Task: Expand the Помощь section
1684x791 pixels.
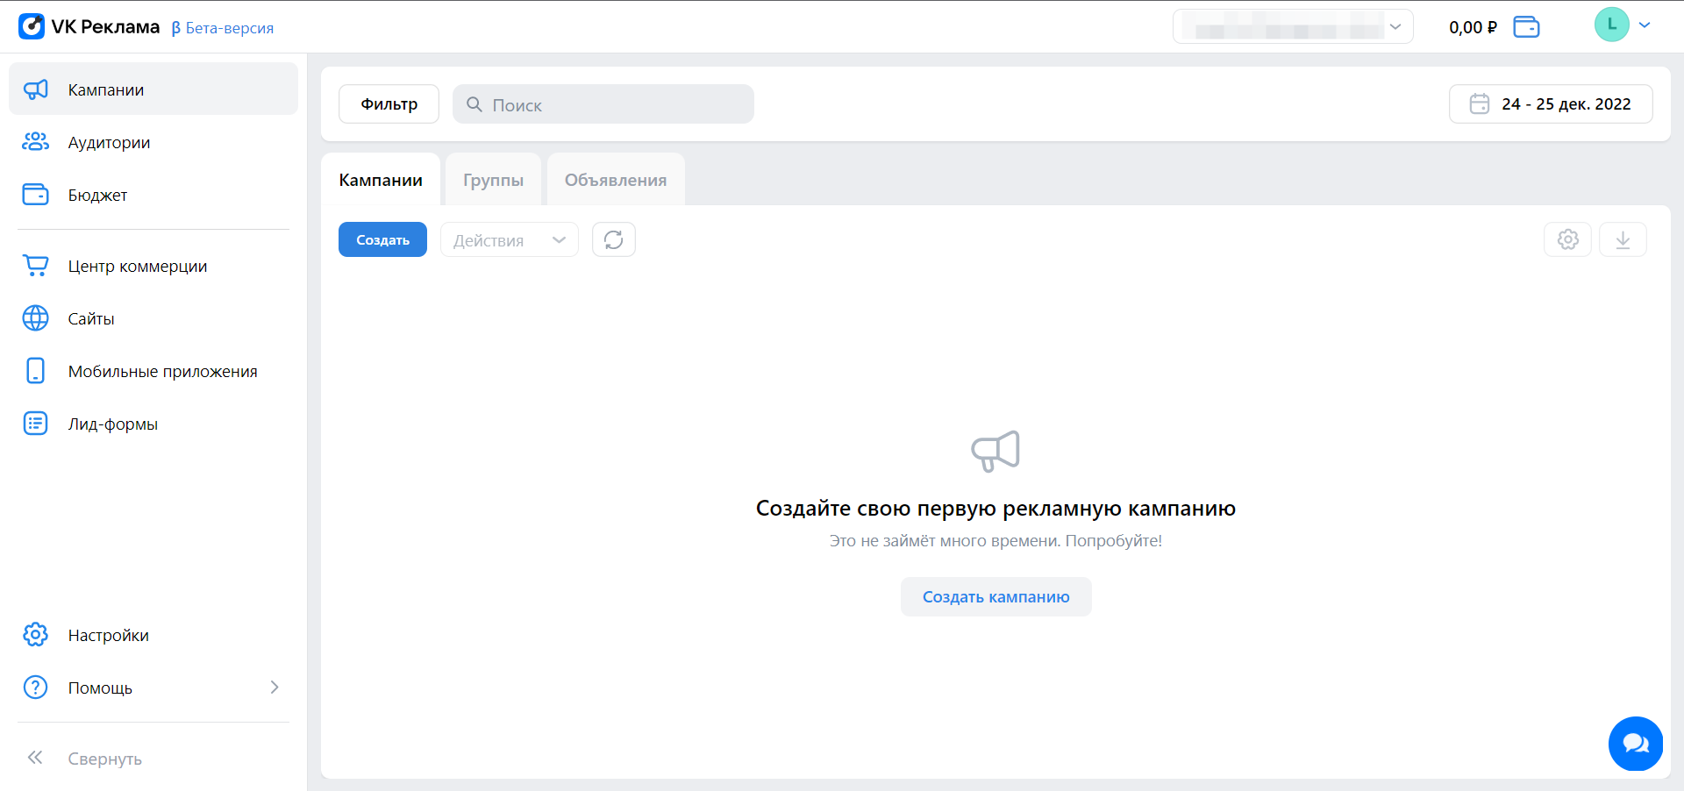Action: (x=274, y=688)
